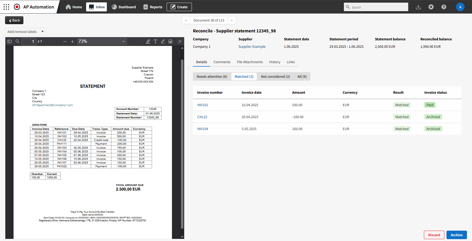
Task: Open the 73% zoom level dropdown
Action: coord(102,41)
